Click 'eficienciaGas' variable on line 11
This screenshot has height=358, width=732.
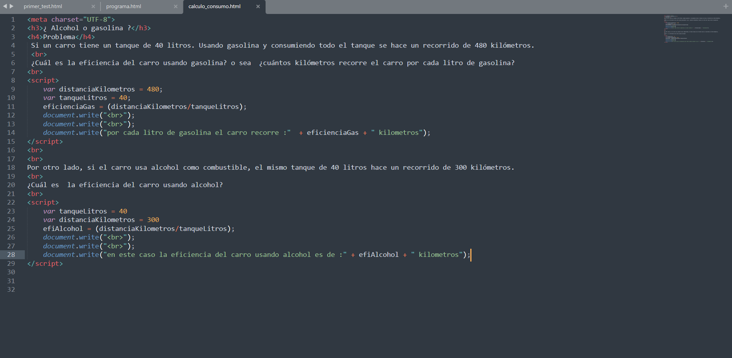click(x=69, y=107)
